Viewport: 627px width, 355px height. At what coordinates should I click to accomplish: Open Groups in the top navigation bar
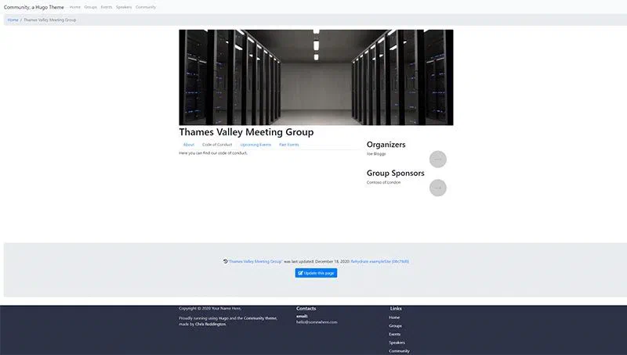pyautogui.click(x=90, y=7)
